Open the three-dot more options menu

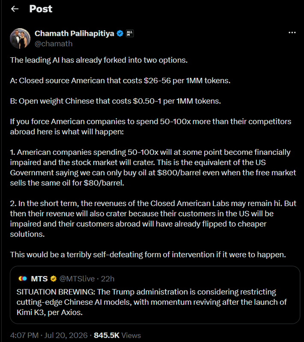pos(292,33)
